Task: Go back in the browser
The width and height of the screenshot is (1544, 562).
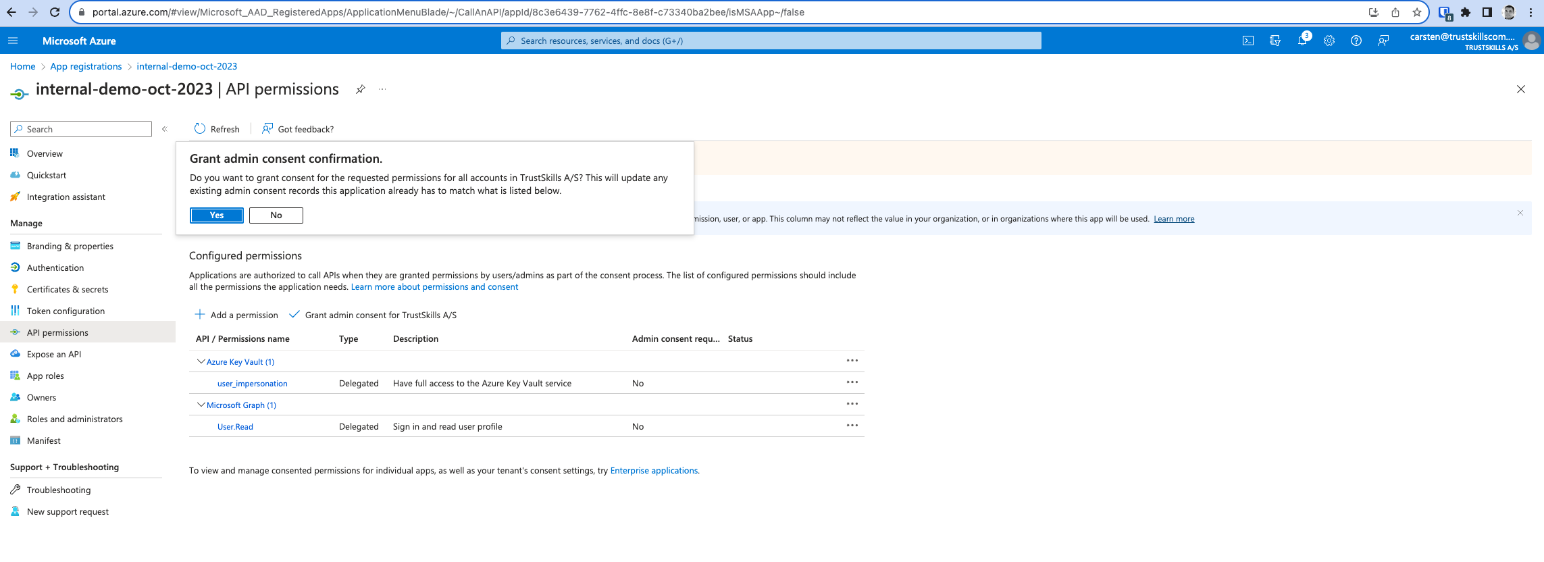Action: pyautogui.click(x=11, y=12)
